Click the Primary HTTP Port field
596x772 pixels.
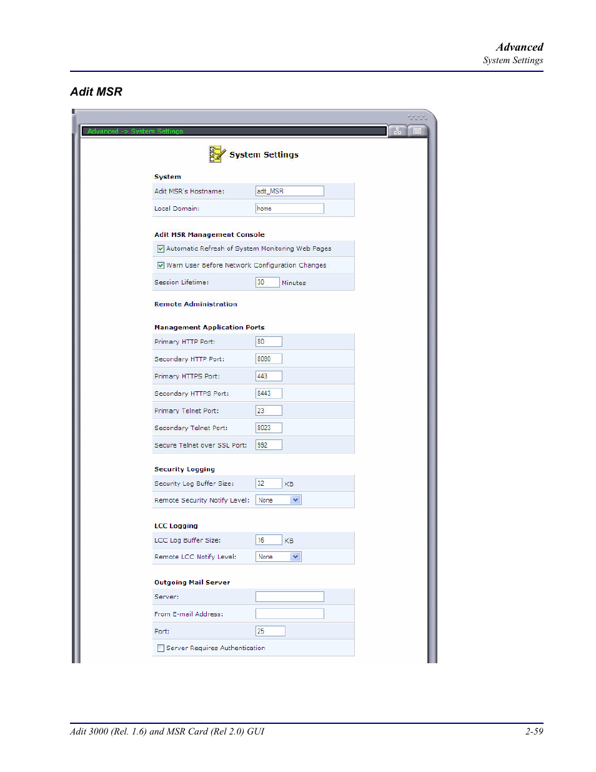269,342
